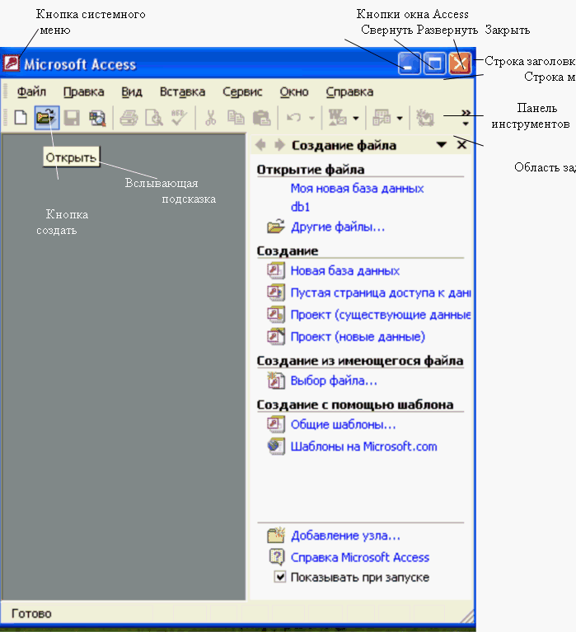Click the Paste clipboard icon
Viewport: 576px width, 632px height.
[x=261, y=118]
